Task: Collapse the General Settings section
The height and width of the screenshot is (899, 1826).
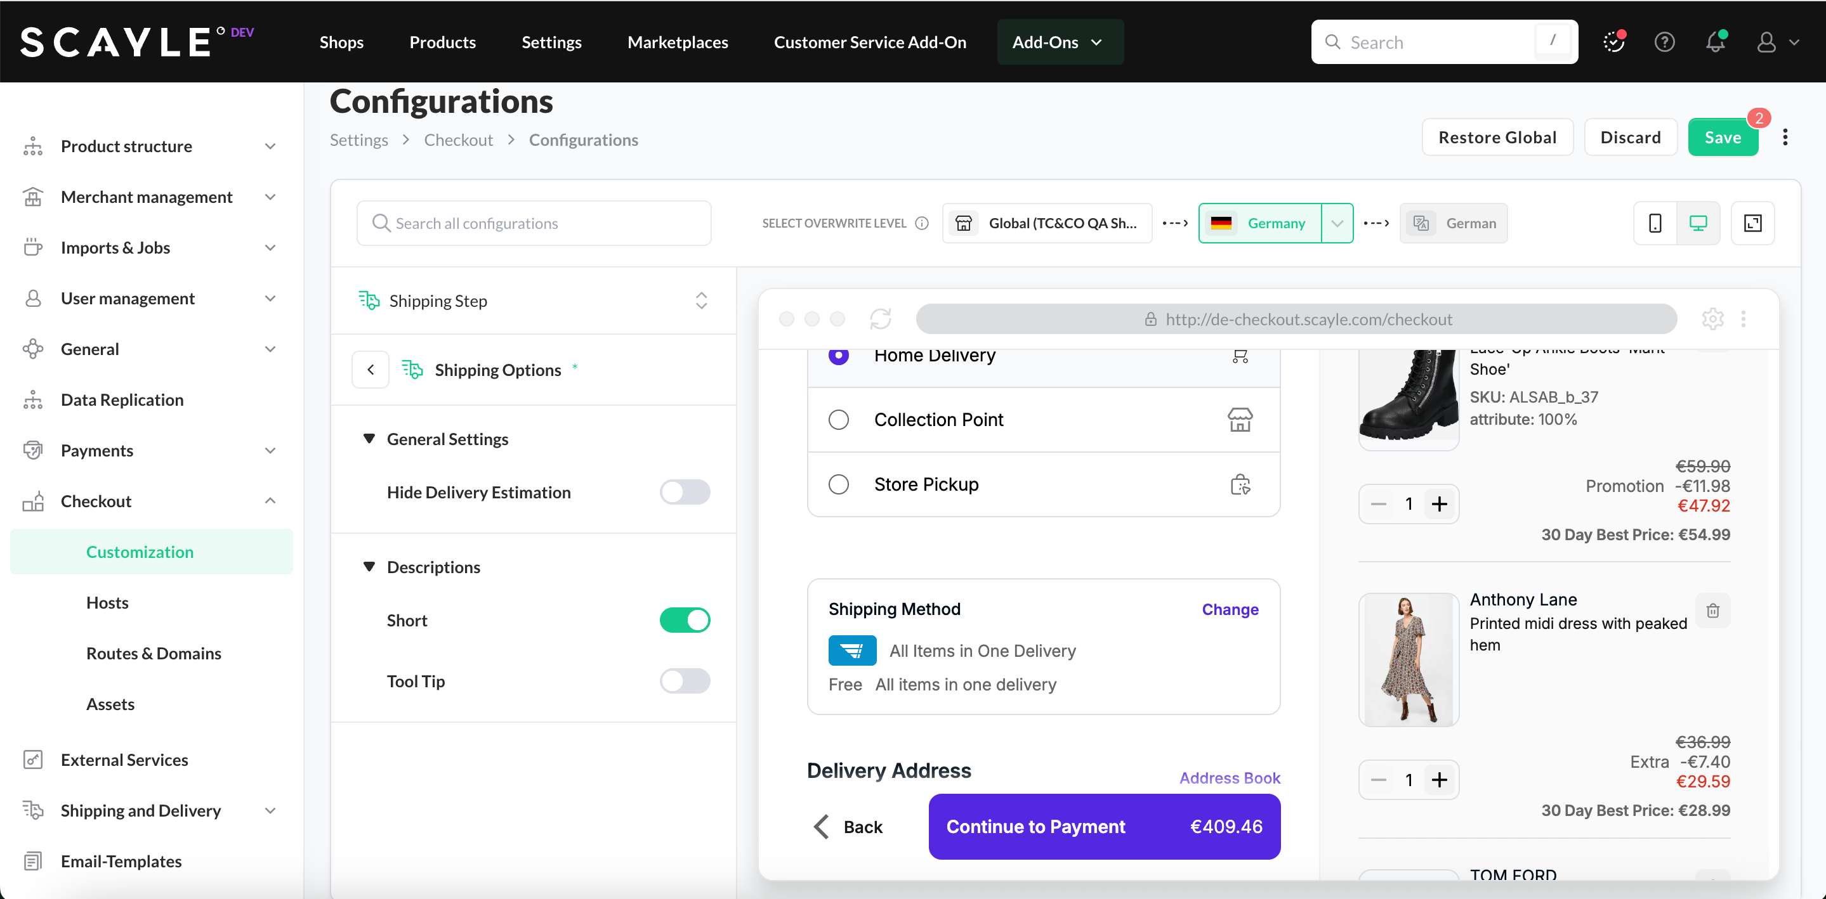Action: (x=369, y=439)
